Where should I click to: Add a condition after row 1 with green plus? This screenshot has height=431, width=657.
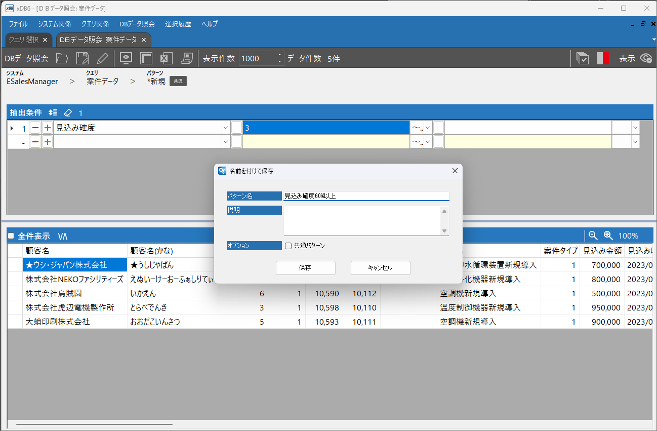pos(47,128)
